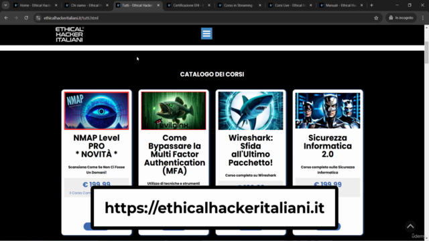The height and width of the screenshot is (241, 429).
Task: Click 'Utilizzo di tecniche e strumenti' text
Action: tap(174, 183)
